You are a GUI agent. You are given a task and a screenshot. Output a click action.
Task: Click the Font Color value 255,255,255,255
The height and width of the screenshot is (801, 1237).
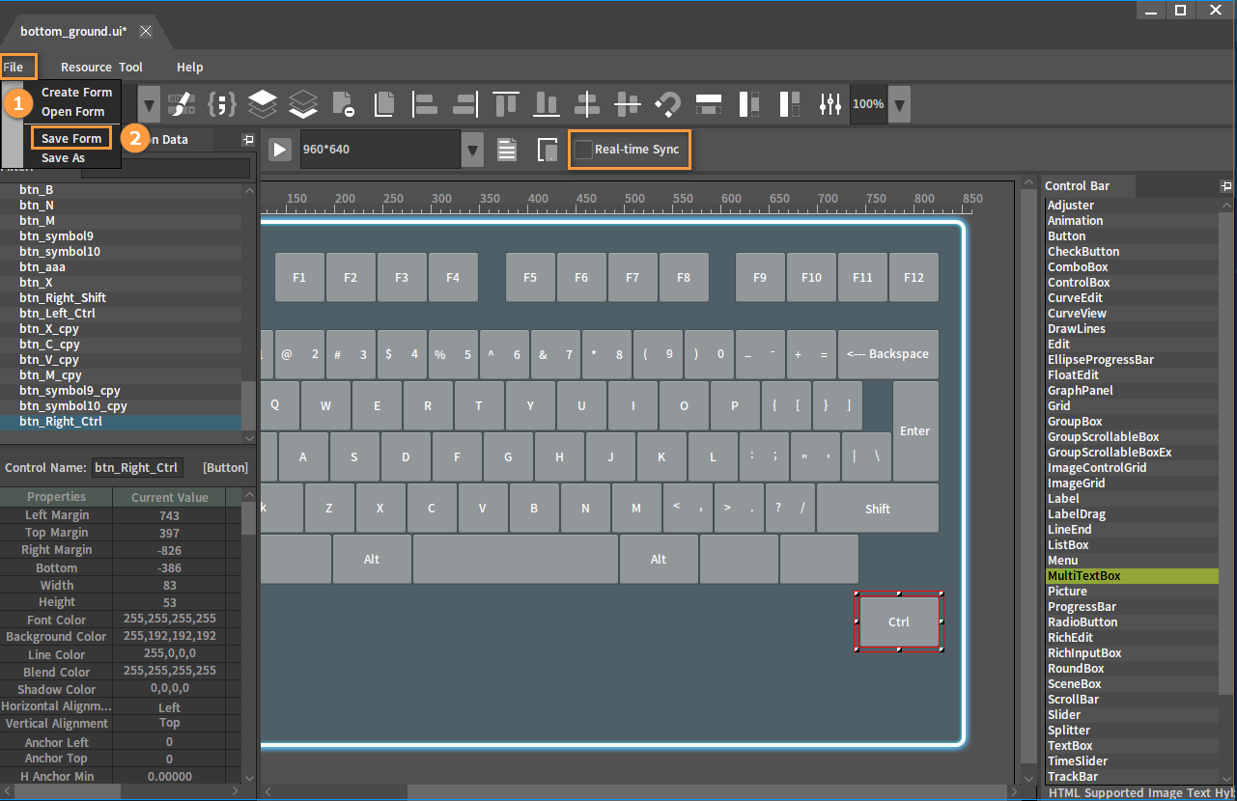[x=170, y=619]
